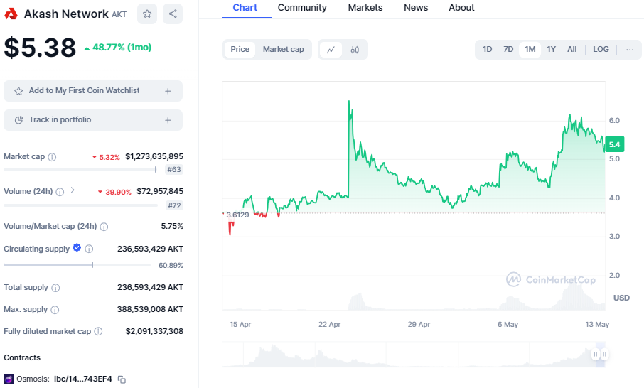Click the ibc/14...743EF4 contract link
644x388 pixels.
tap(83, 379)
